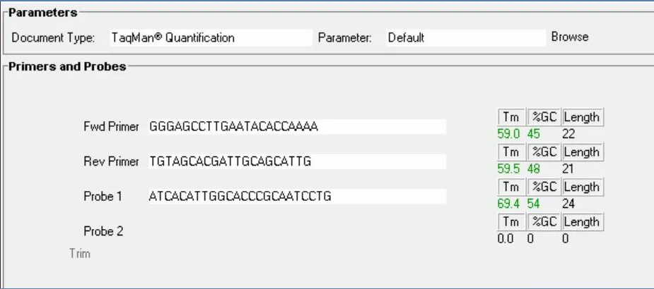This screenshot has width=654, height=289.
Task: Click the Fwd Primer Length header
Action: (582, 117)
